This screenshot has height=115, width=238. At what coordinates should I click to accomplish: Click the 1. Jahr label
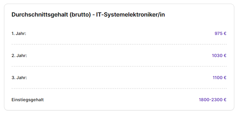click(x=19, y=34)
